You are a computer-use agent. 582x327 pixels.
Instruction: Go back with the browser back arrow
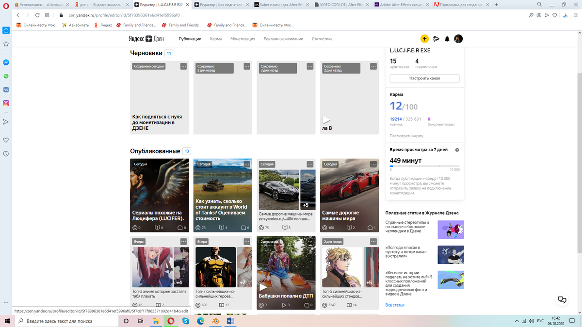tap(18, 15)
